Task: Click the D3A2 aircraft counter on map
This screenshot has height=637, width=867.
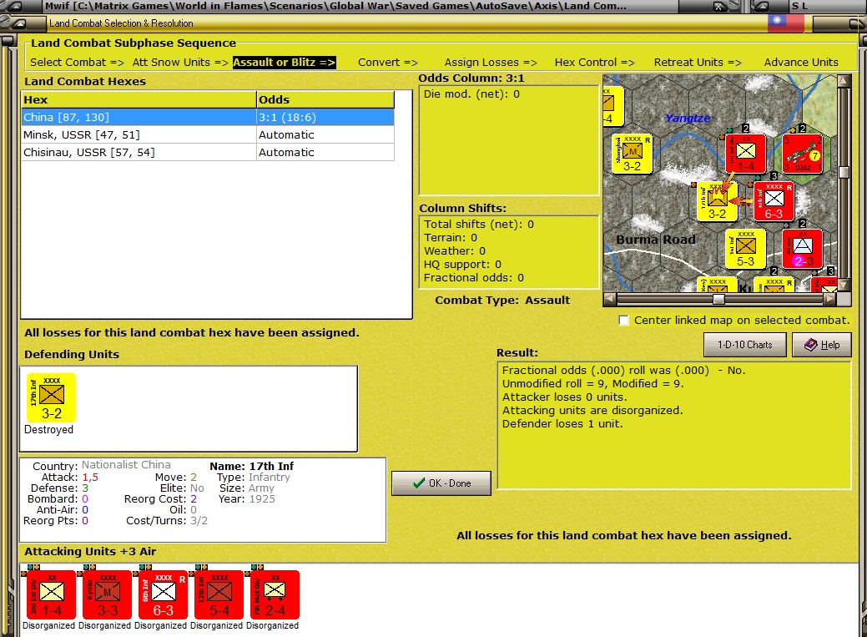Action: click(802, 154)
